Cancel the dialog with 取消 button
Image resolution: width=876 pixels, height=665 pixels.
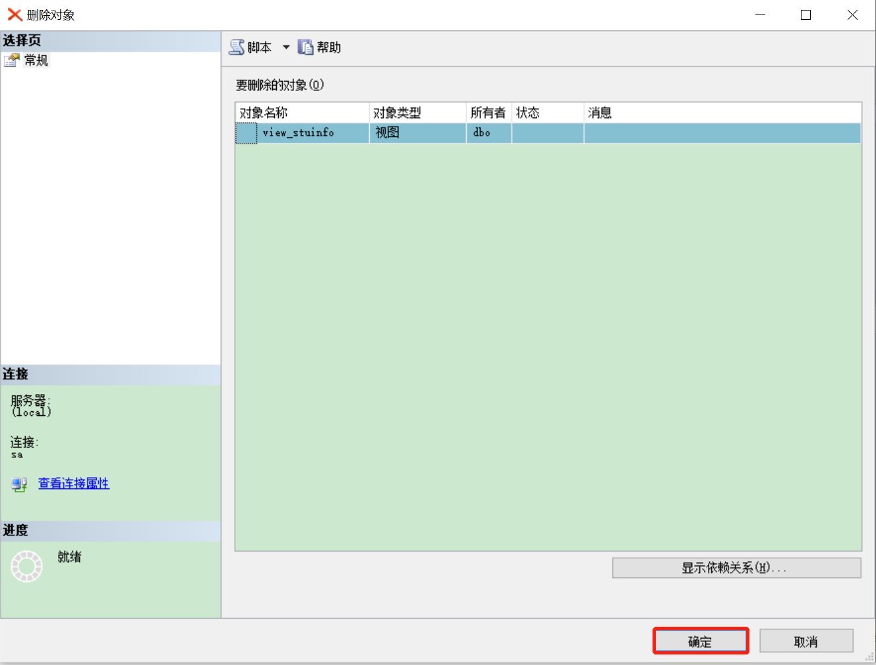pos(806,641)
